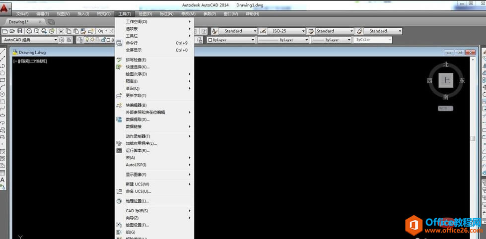Image resolution: width=486 pixels, height=239 pixels.
Task: Click the Workspace Settings gear icon
Action: pyautogui.click(x=62, y=40)
